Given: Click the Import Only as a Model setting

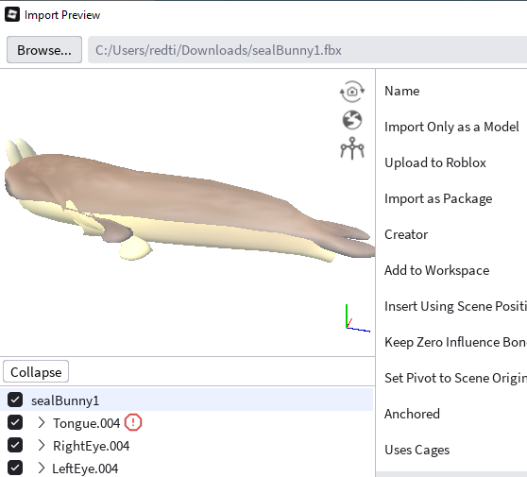Looking at the screenshot, I should (x=451, y=127).
